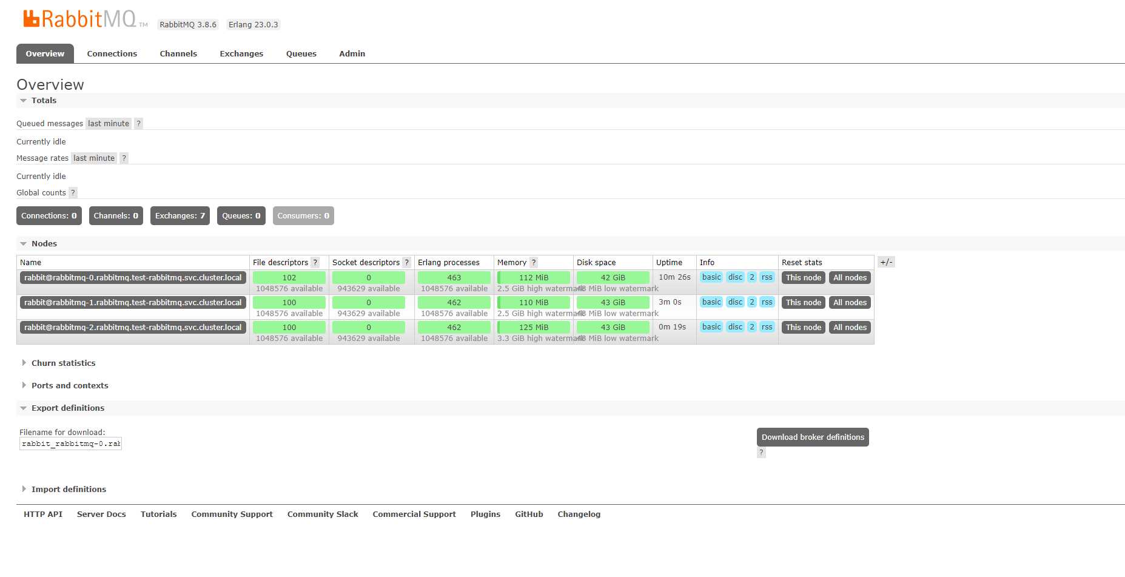Reset stats All nodes in rabbitmq-1 row

(850, 303)
